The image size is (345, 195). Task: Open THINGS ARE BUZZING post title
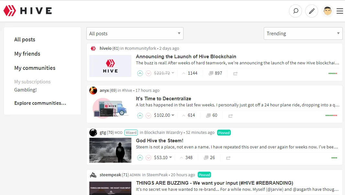[x=215, y=183]
